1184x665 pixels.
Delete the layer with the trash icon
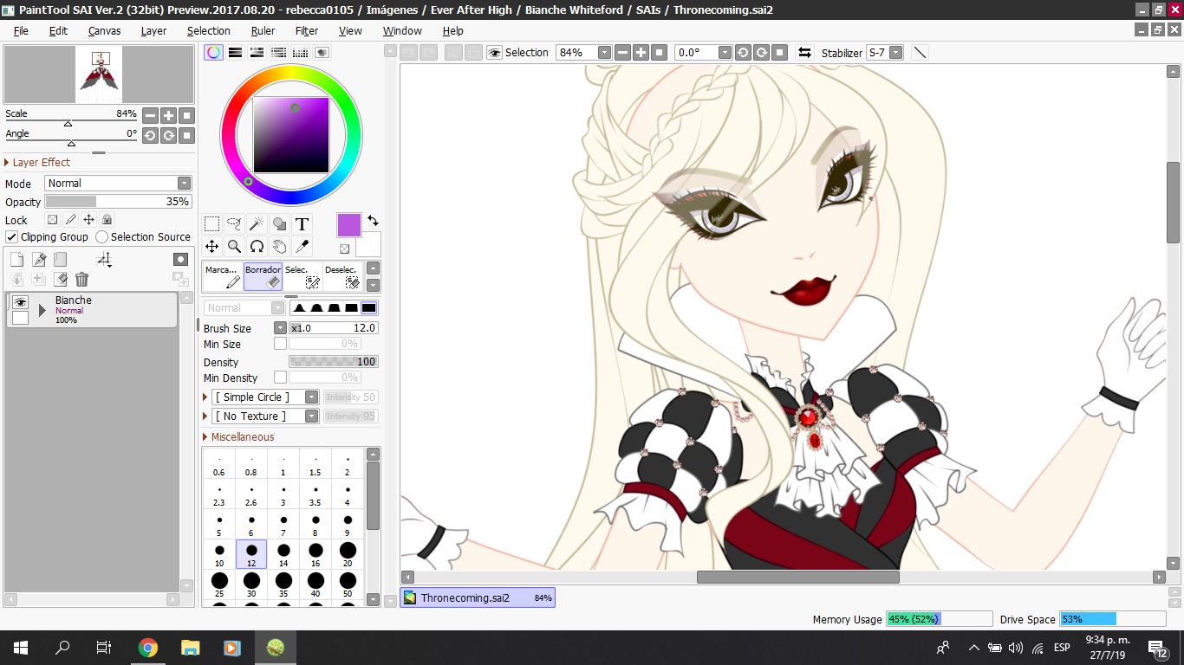(82, 279)
